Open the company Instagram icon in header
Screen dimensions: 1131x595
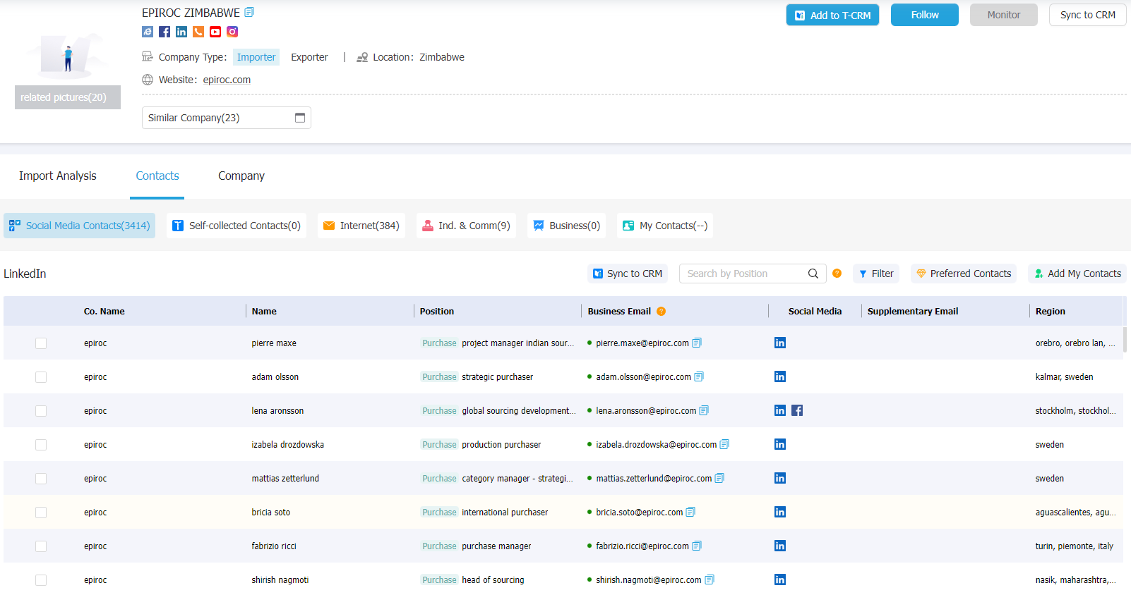pyautogui.click(x=232, y=32)
